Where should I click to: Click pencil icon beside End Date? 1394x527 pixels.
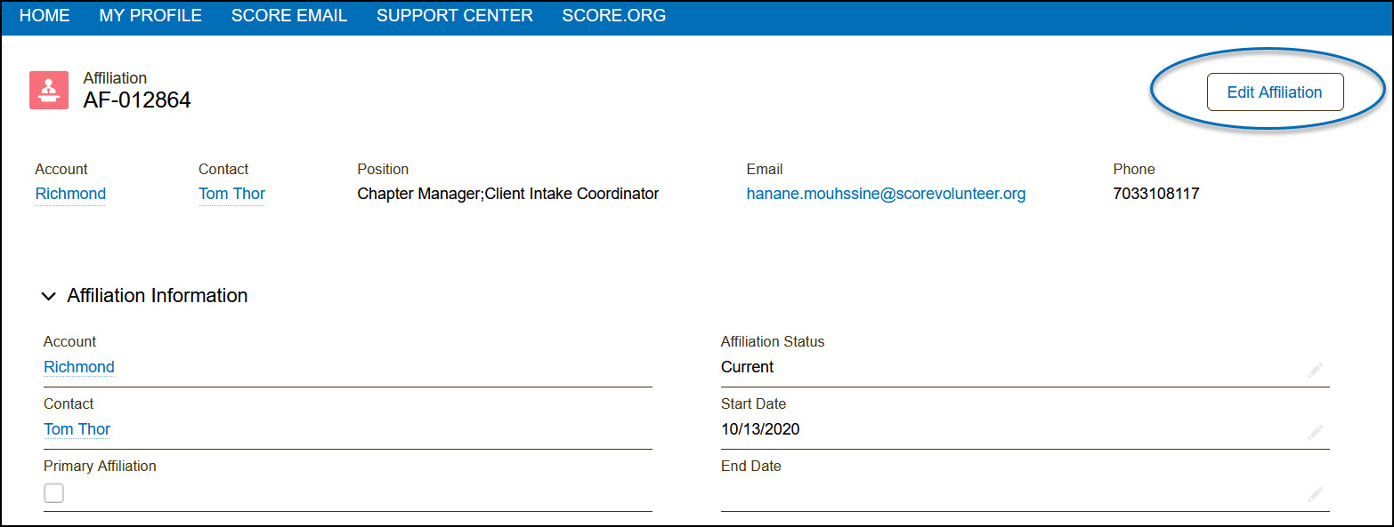[x=1315, y=495]
